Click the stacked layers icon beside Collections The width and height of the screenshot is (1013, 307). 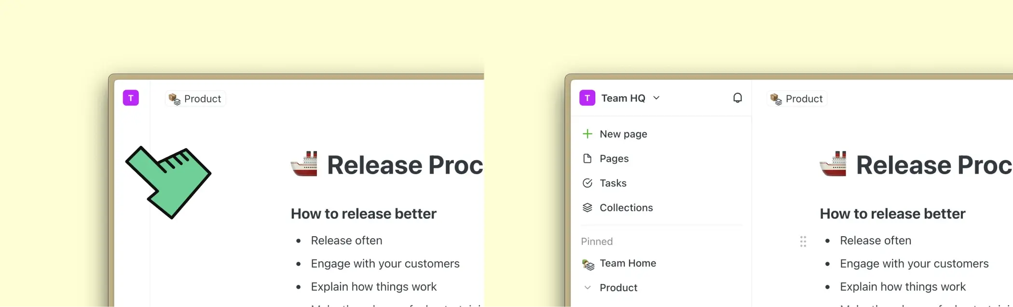(587, 207)
